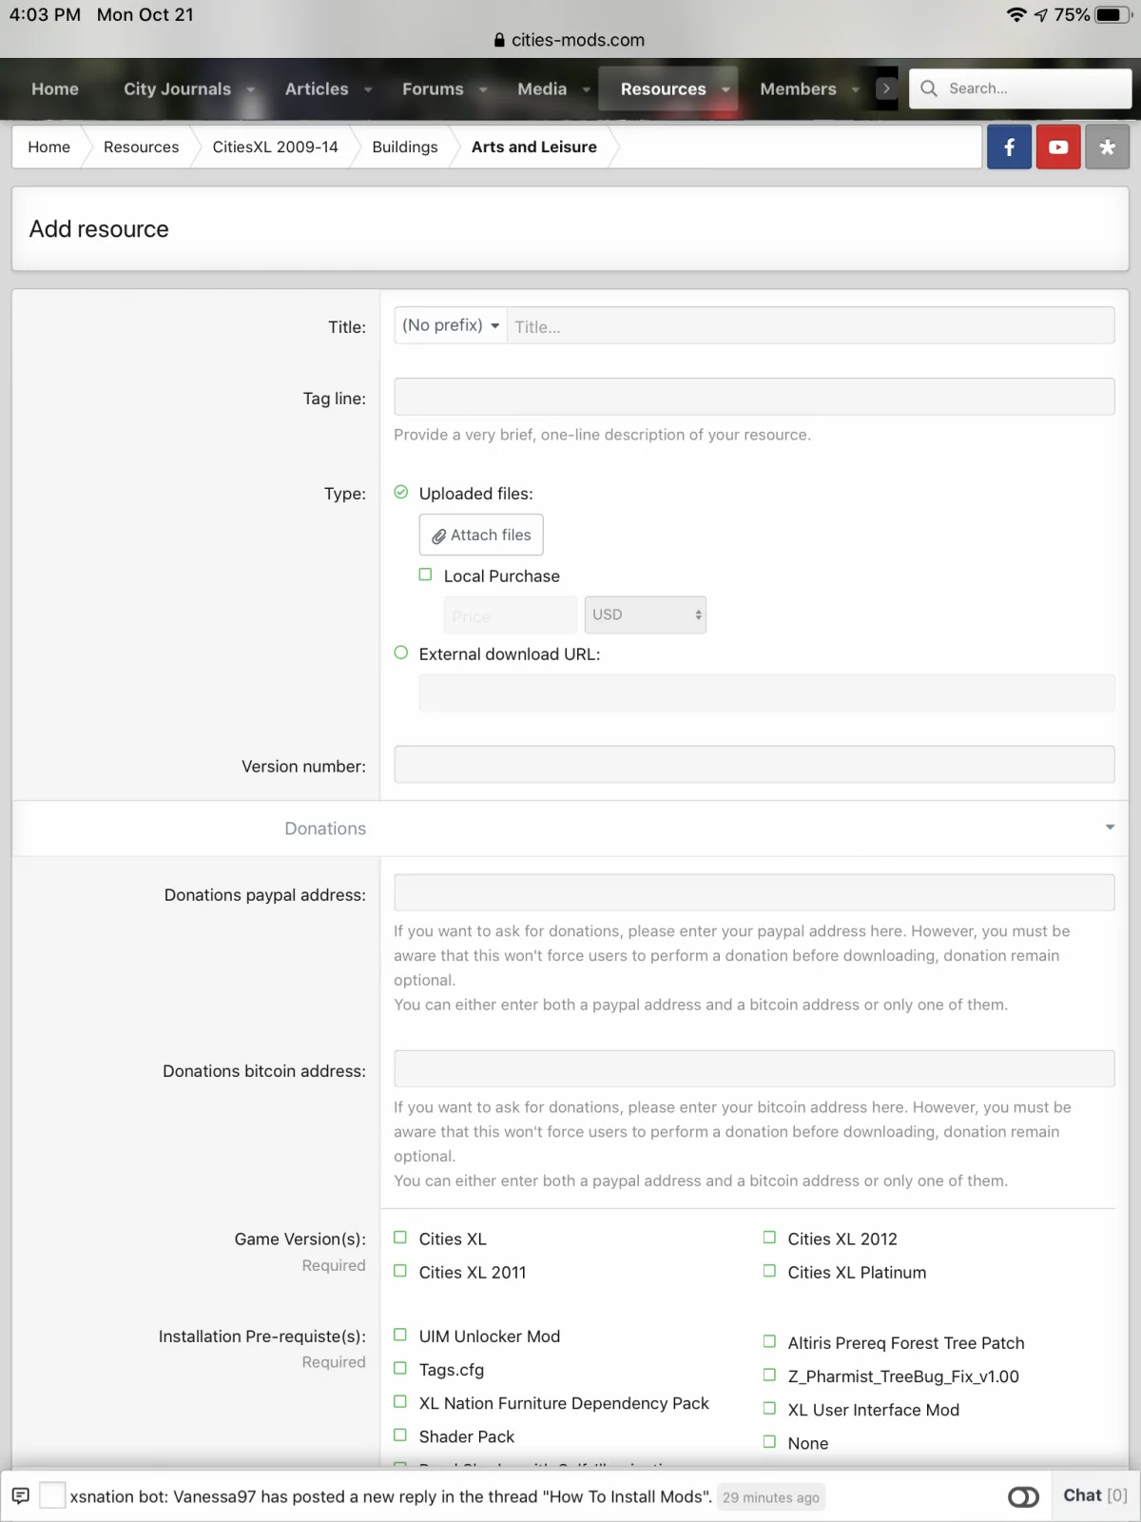1141x1522 pixels.
Task: Click the Tag line input field
Action: tap(754, 397)
